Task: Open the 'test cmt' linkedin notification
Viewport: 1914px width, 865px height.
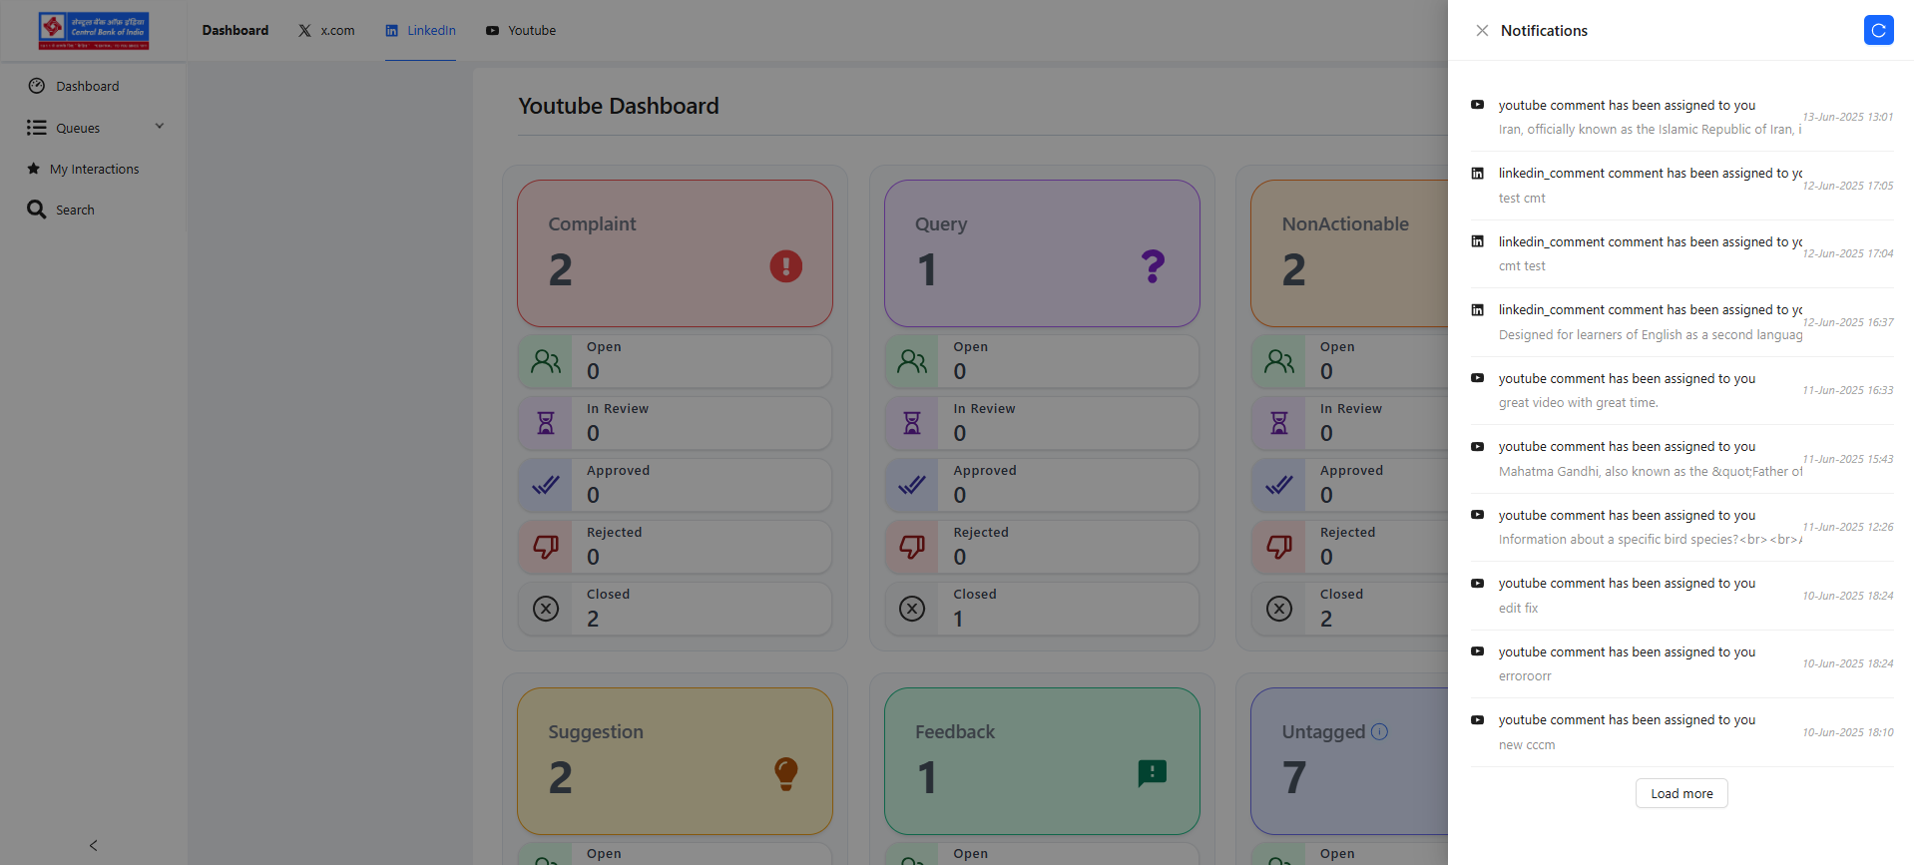Action: pos(1681,186)
